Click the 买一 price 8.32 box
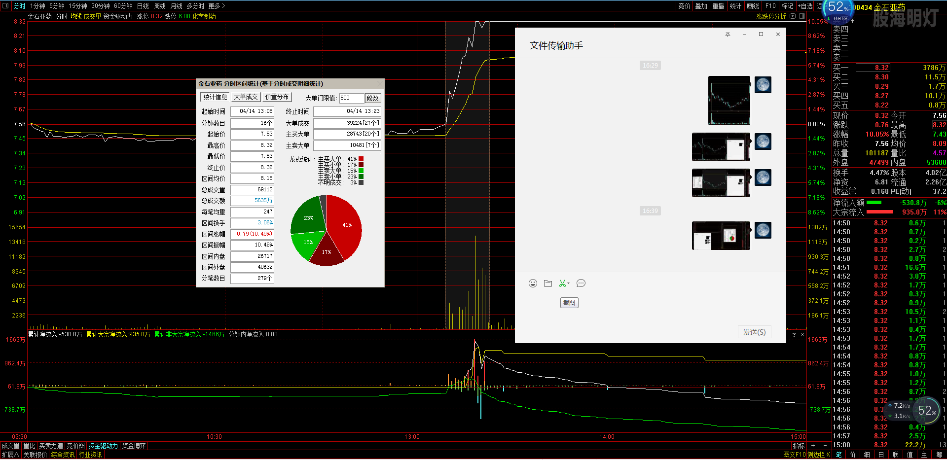The image size is (947, 460). click(x=873, y=68)
